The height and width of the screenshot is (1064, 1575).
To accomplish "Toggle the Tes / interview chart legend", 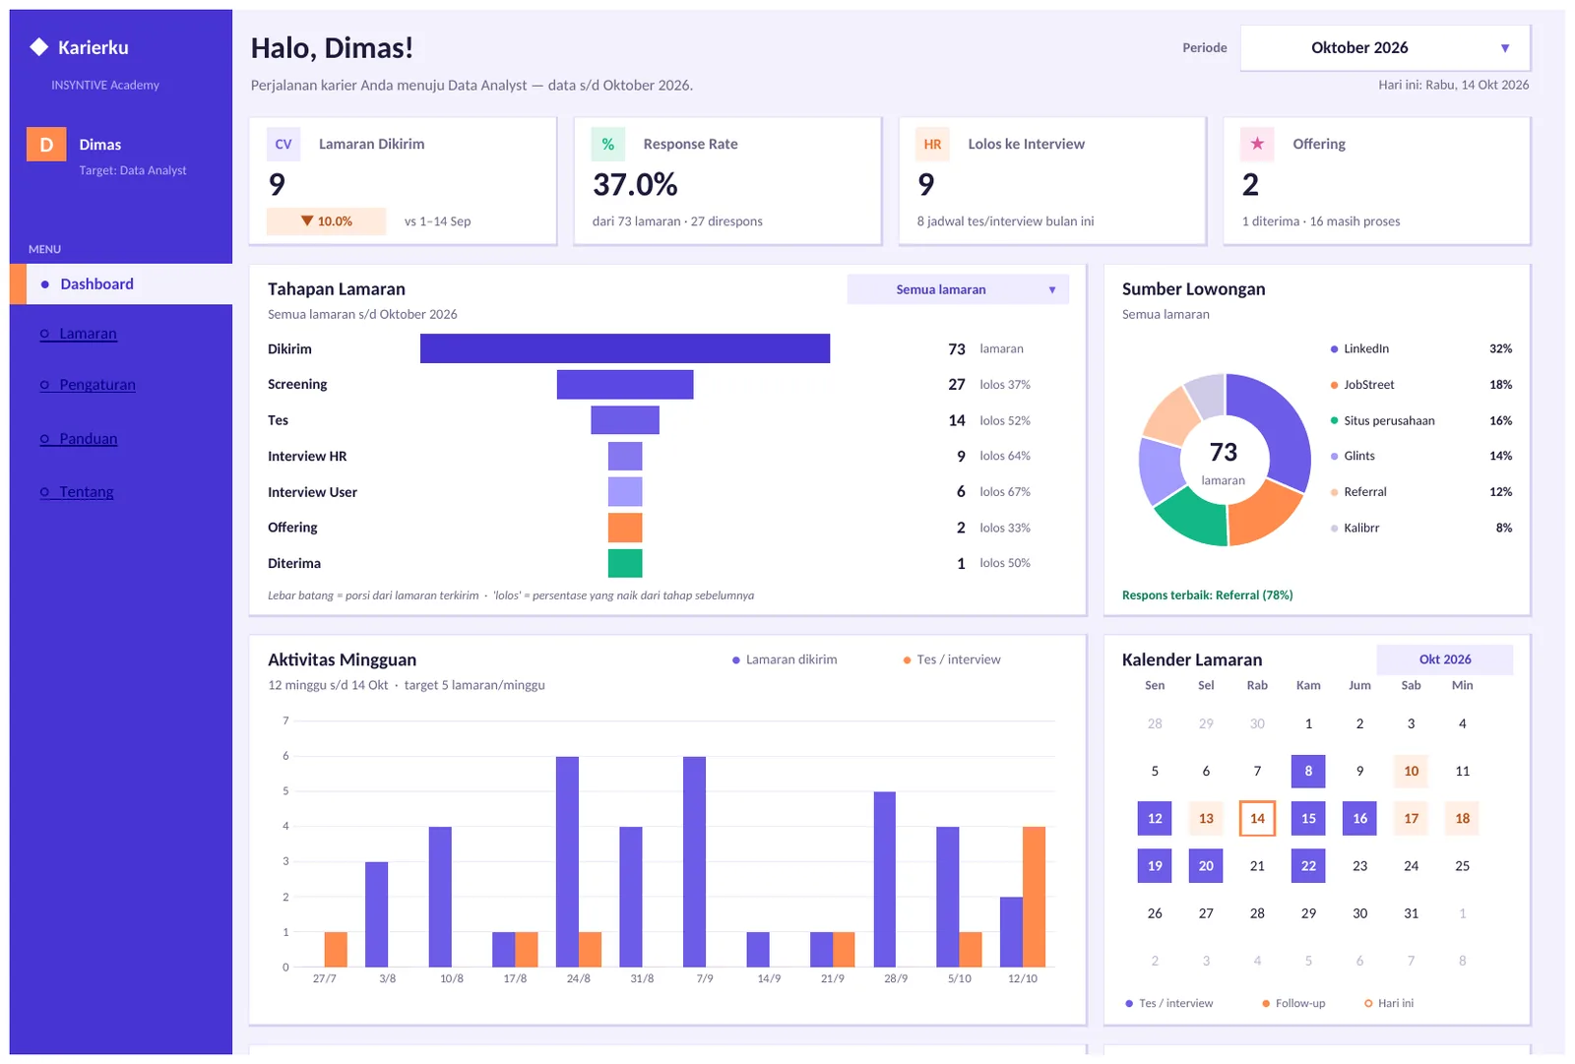I will pyautogui.click(x=952, y=659).
